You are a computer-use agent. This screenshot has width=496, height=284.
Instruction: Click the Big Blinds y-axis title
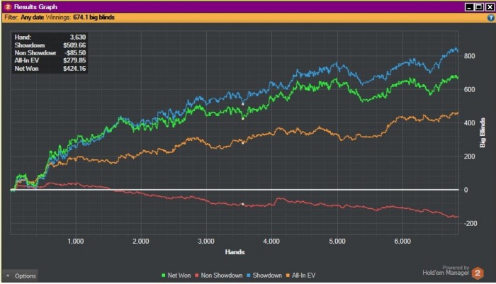483,132
